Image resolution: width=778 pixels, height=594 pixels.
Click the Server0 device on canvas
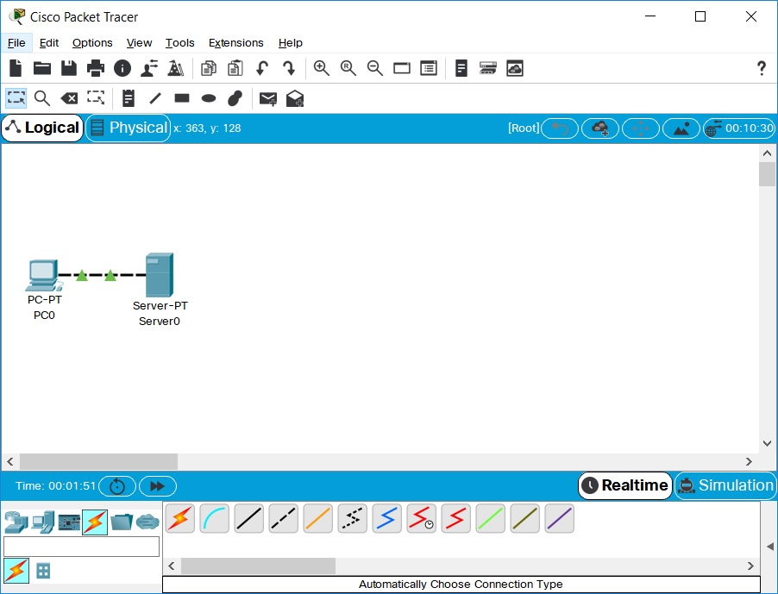click(160, 276)
